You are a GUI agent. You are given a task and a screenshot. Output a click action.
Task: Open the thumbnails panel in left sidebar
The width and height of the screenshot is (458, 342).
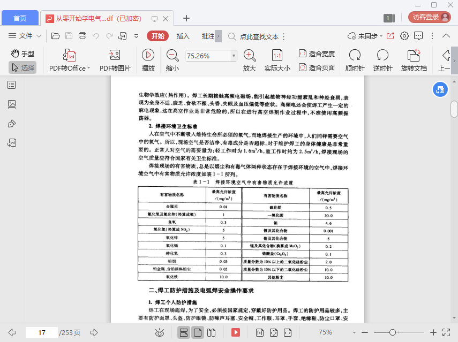point(12,104)
